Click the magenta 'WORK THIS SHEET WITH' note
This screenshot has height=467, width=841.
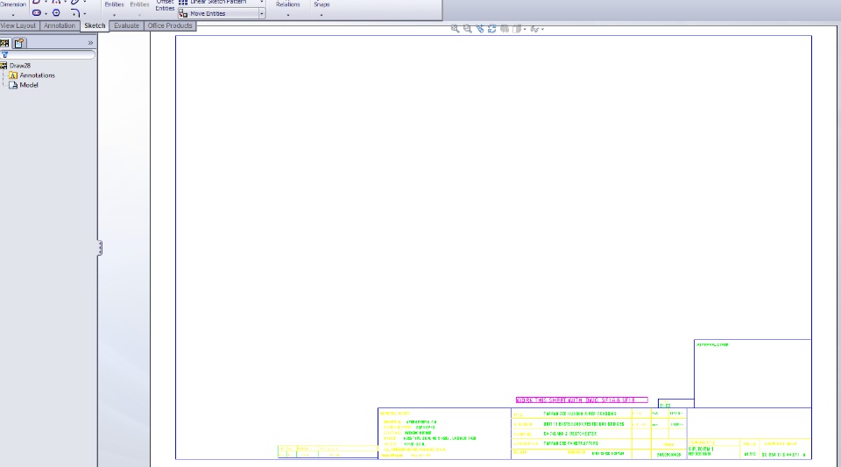click(582, 400)
